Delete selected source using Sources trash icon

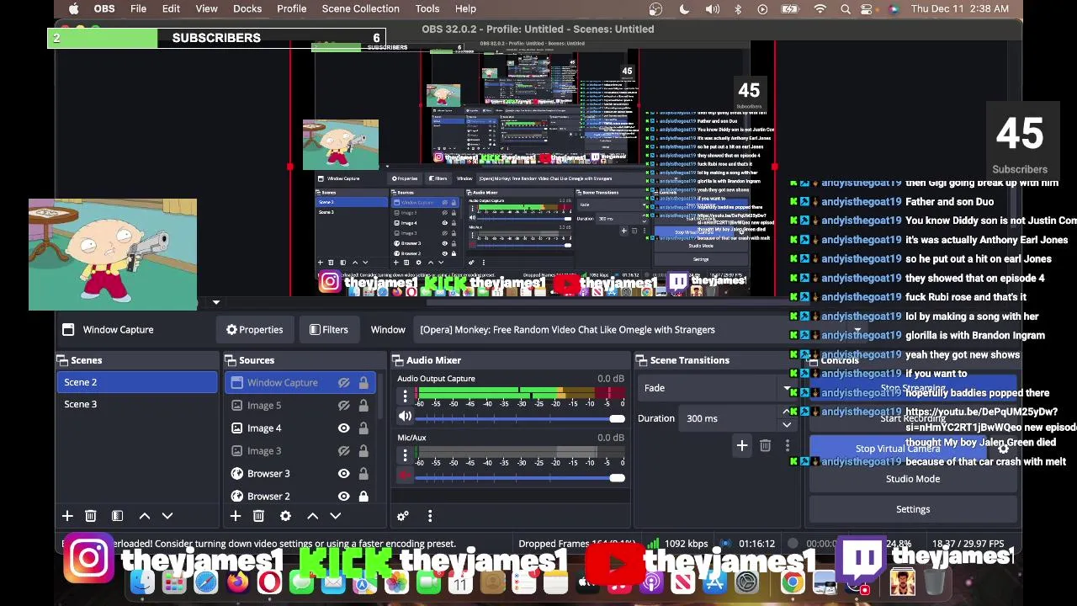(x=259, y=516)
